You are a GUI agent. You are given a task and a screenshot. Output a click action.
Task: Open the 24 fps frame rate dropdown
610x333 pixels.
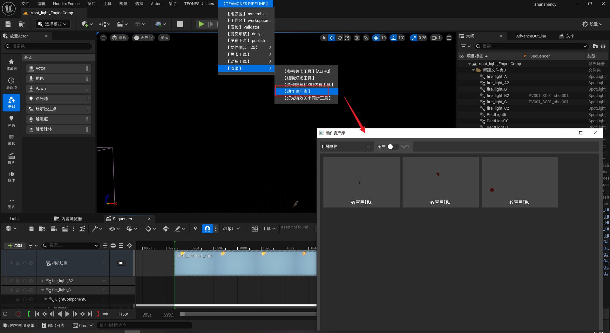pyautogui.click(x=231, y=228)
